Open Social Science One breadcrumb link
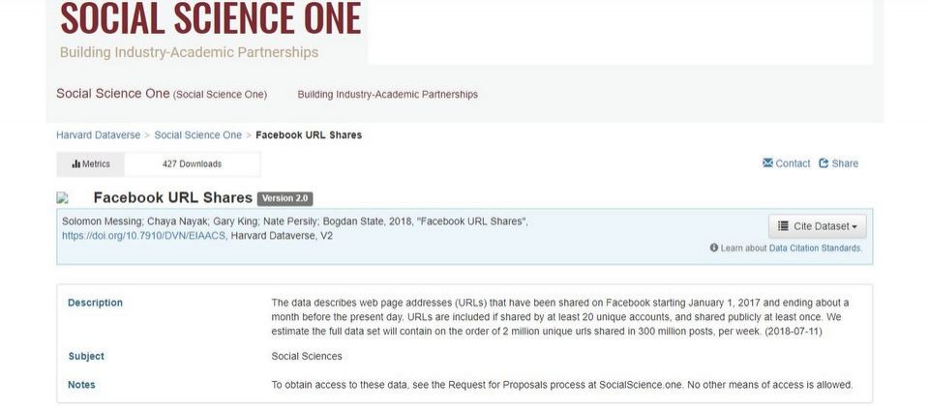This screenshot has height=406, width=929. 197,135
